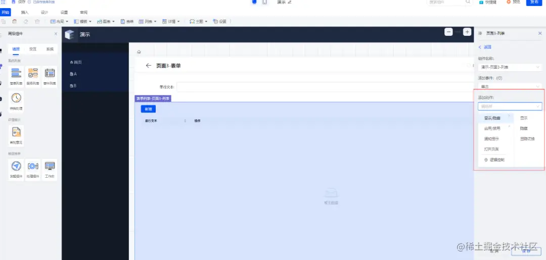Click the 设置 toolbar item with gear
This screenshot has width=546, height=260.
coord(220,22)
